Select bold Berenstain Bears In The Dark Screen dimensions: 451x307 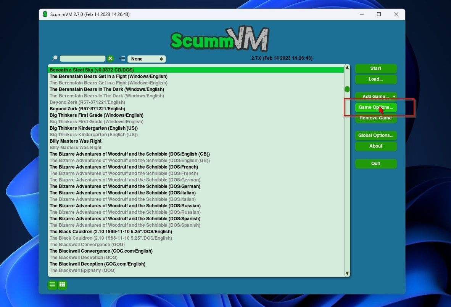(x=196, y=89)
